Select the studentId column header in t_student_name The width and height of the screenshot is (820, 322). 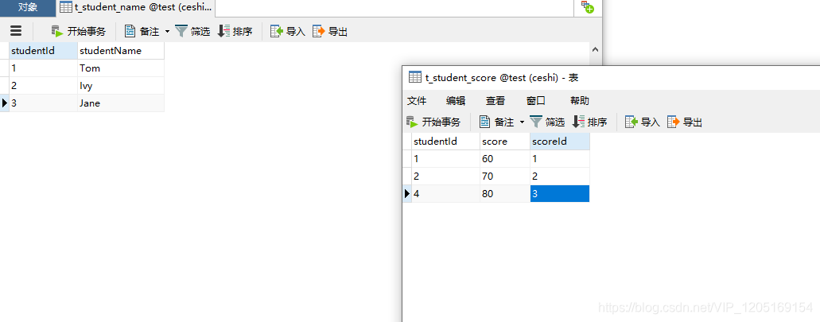coord(44,51)
